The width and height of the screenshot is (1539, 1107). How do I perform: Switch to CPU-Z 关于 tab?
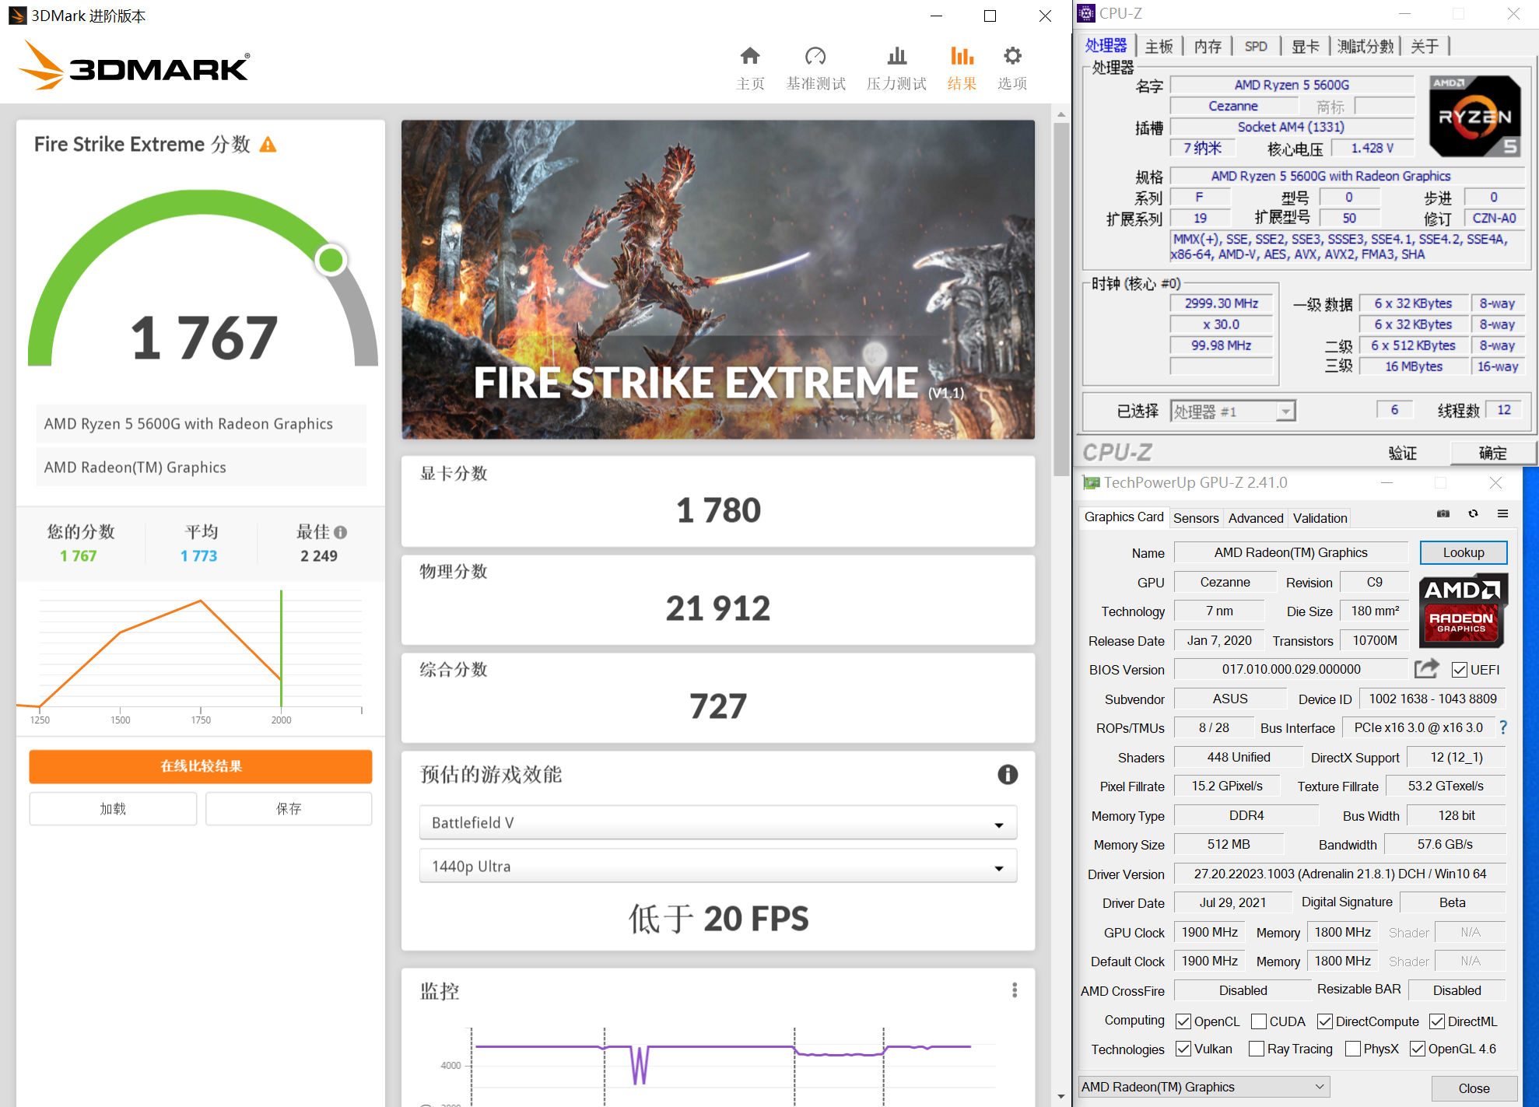click(x=1425, y=47)
